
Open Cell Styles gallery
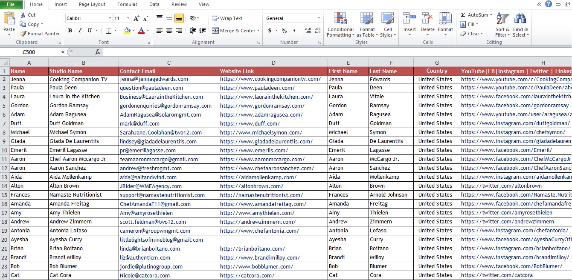click(x=388, y=25)
